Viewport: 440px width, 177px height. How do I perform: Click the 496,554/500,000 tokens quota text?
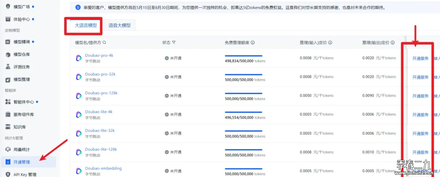click(245, 117)
